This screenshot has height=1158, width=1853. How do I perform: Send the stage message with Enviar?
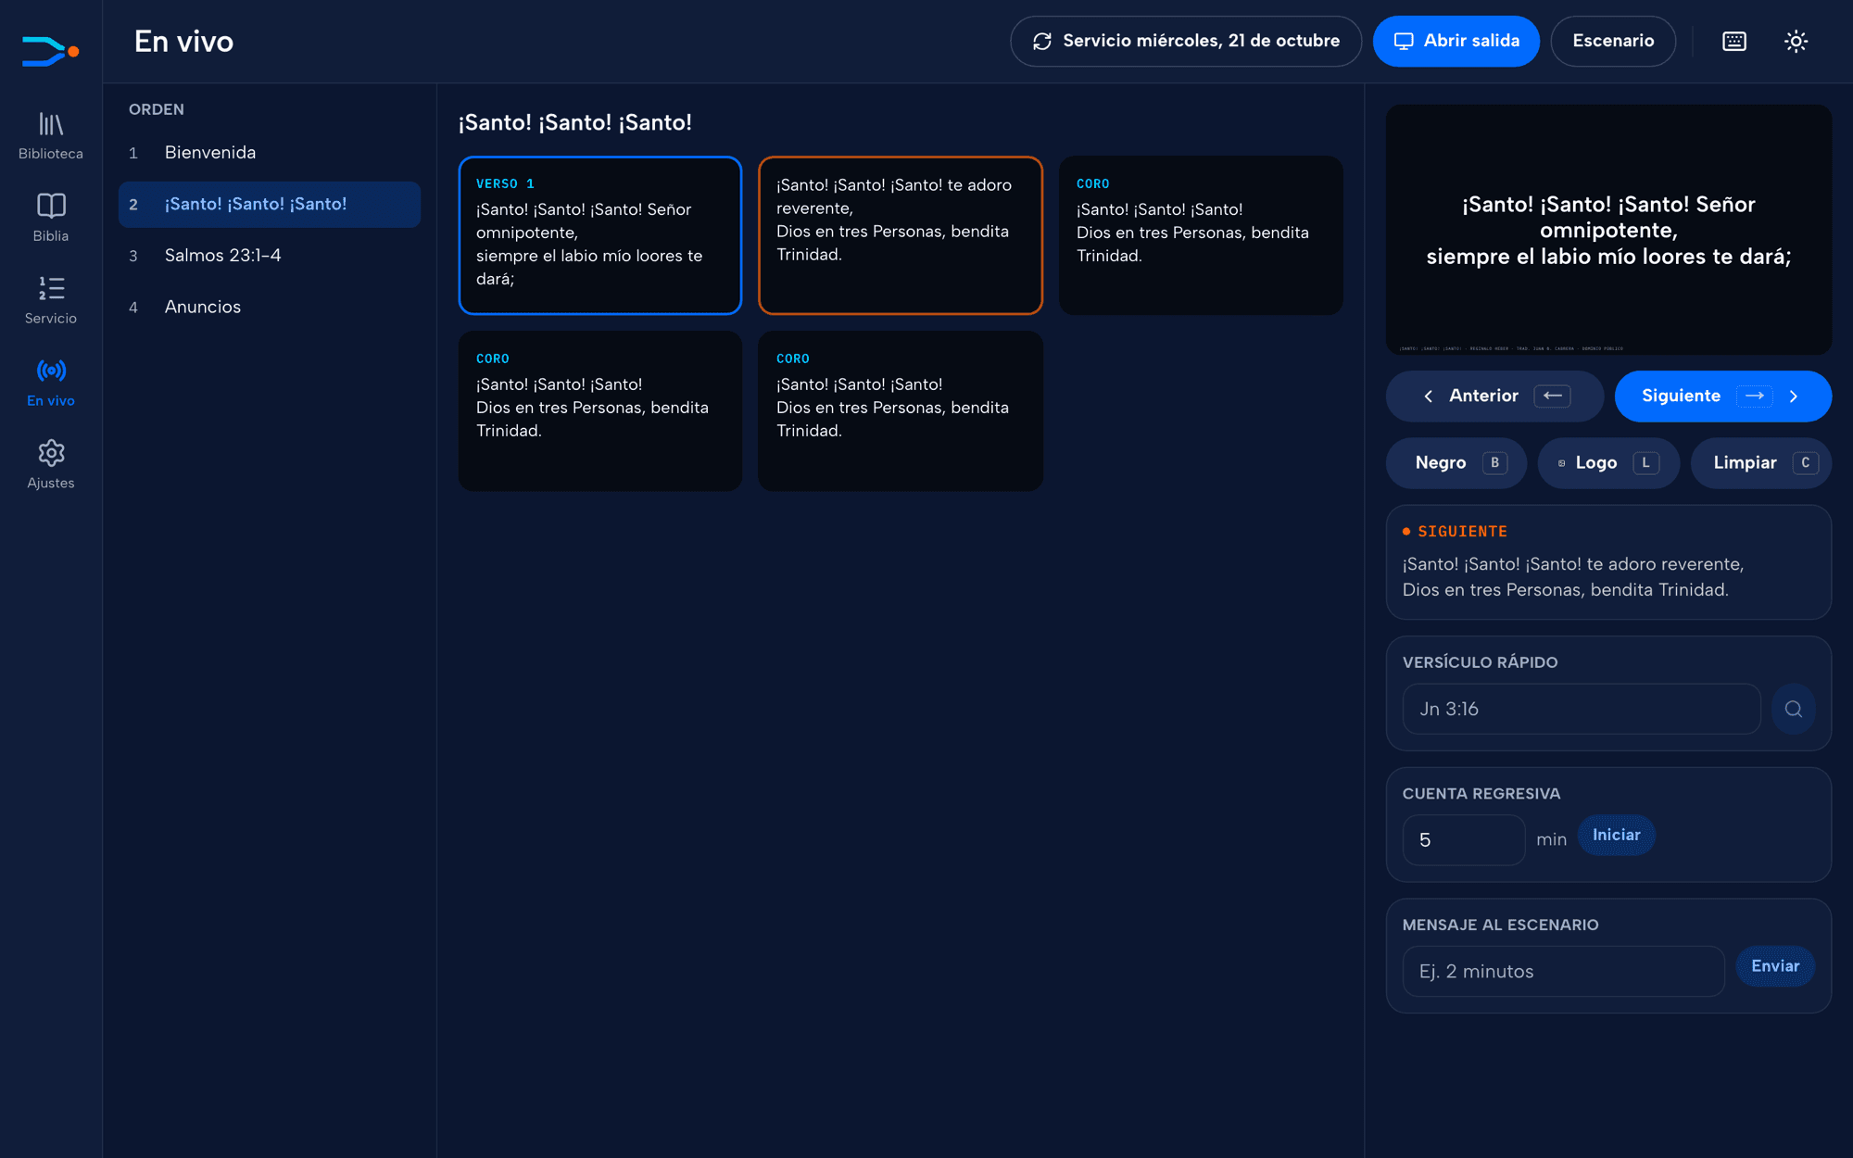point(1775,966)
